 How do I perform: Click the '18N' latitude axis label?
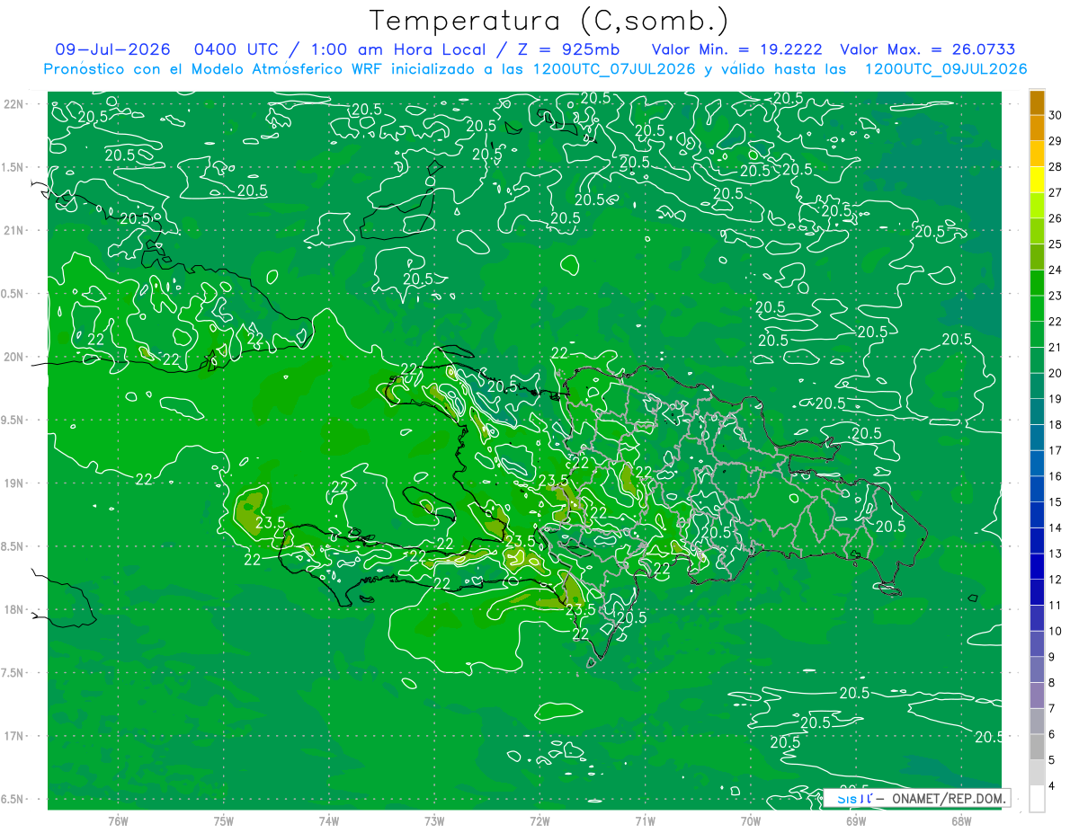14,609
